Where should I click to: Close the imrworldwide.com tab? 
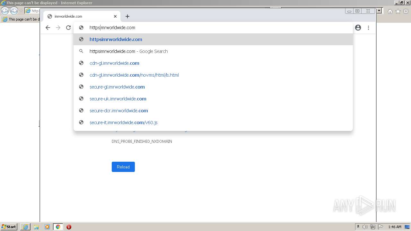click(115, 16)
